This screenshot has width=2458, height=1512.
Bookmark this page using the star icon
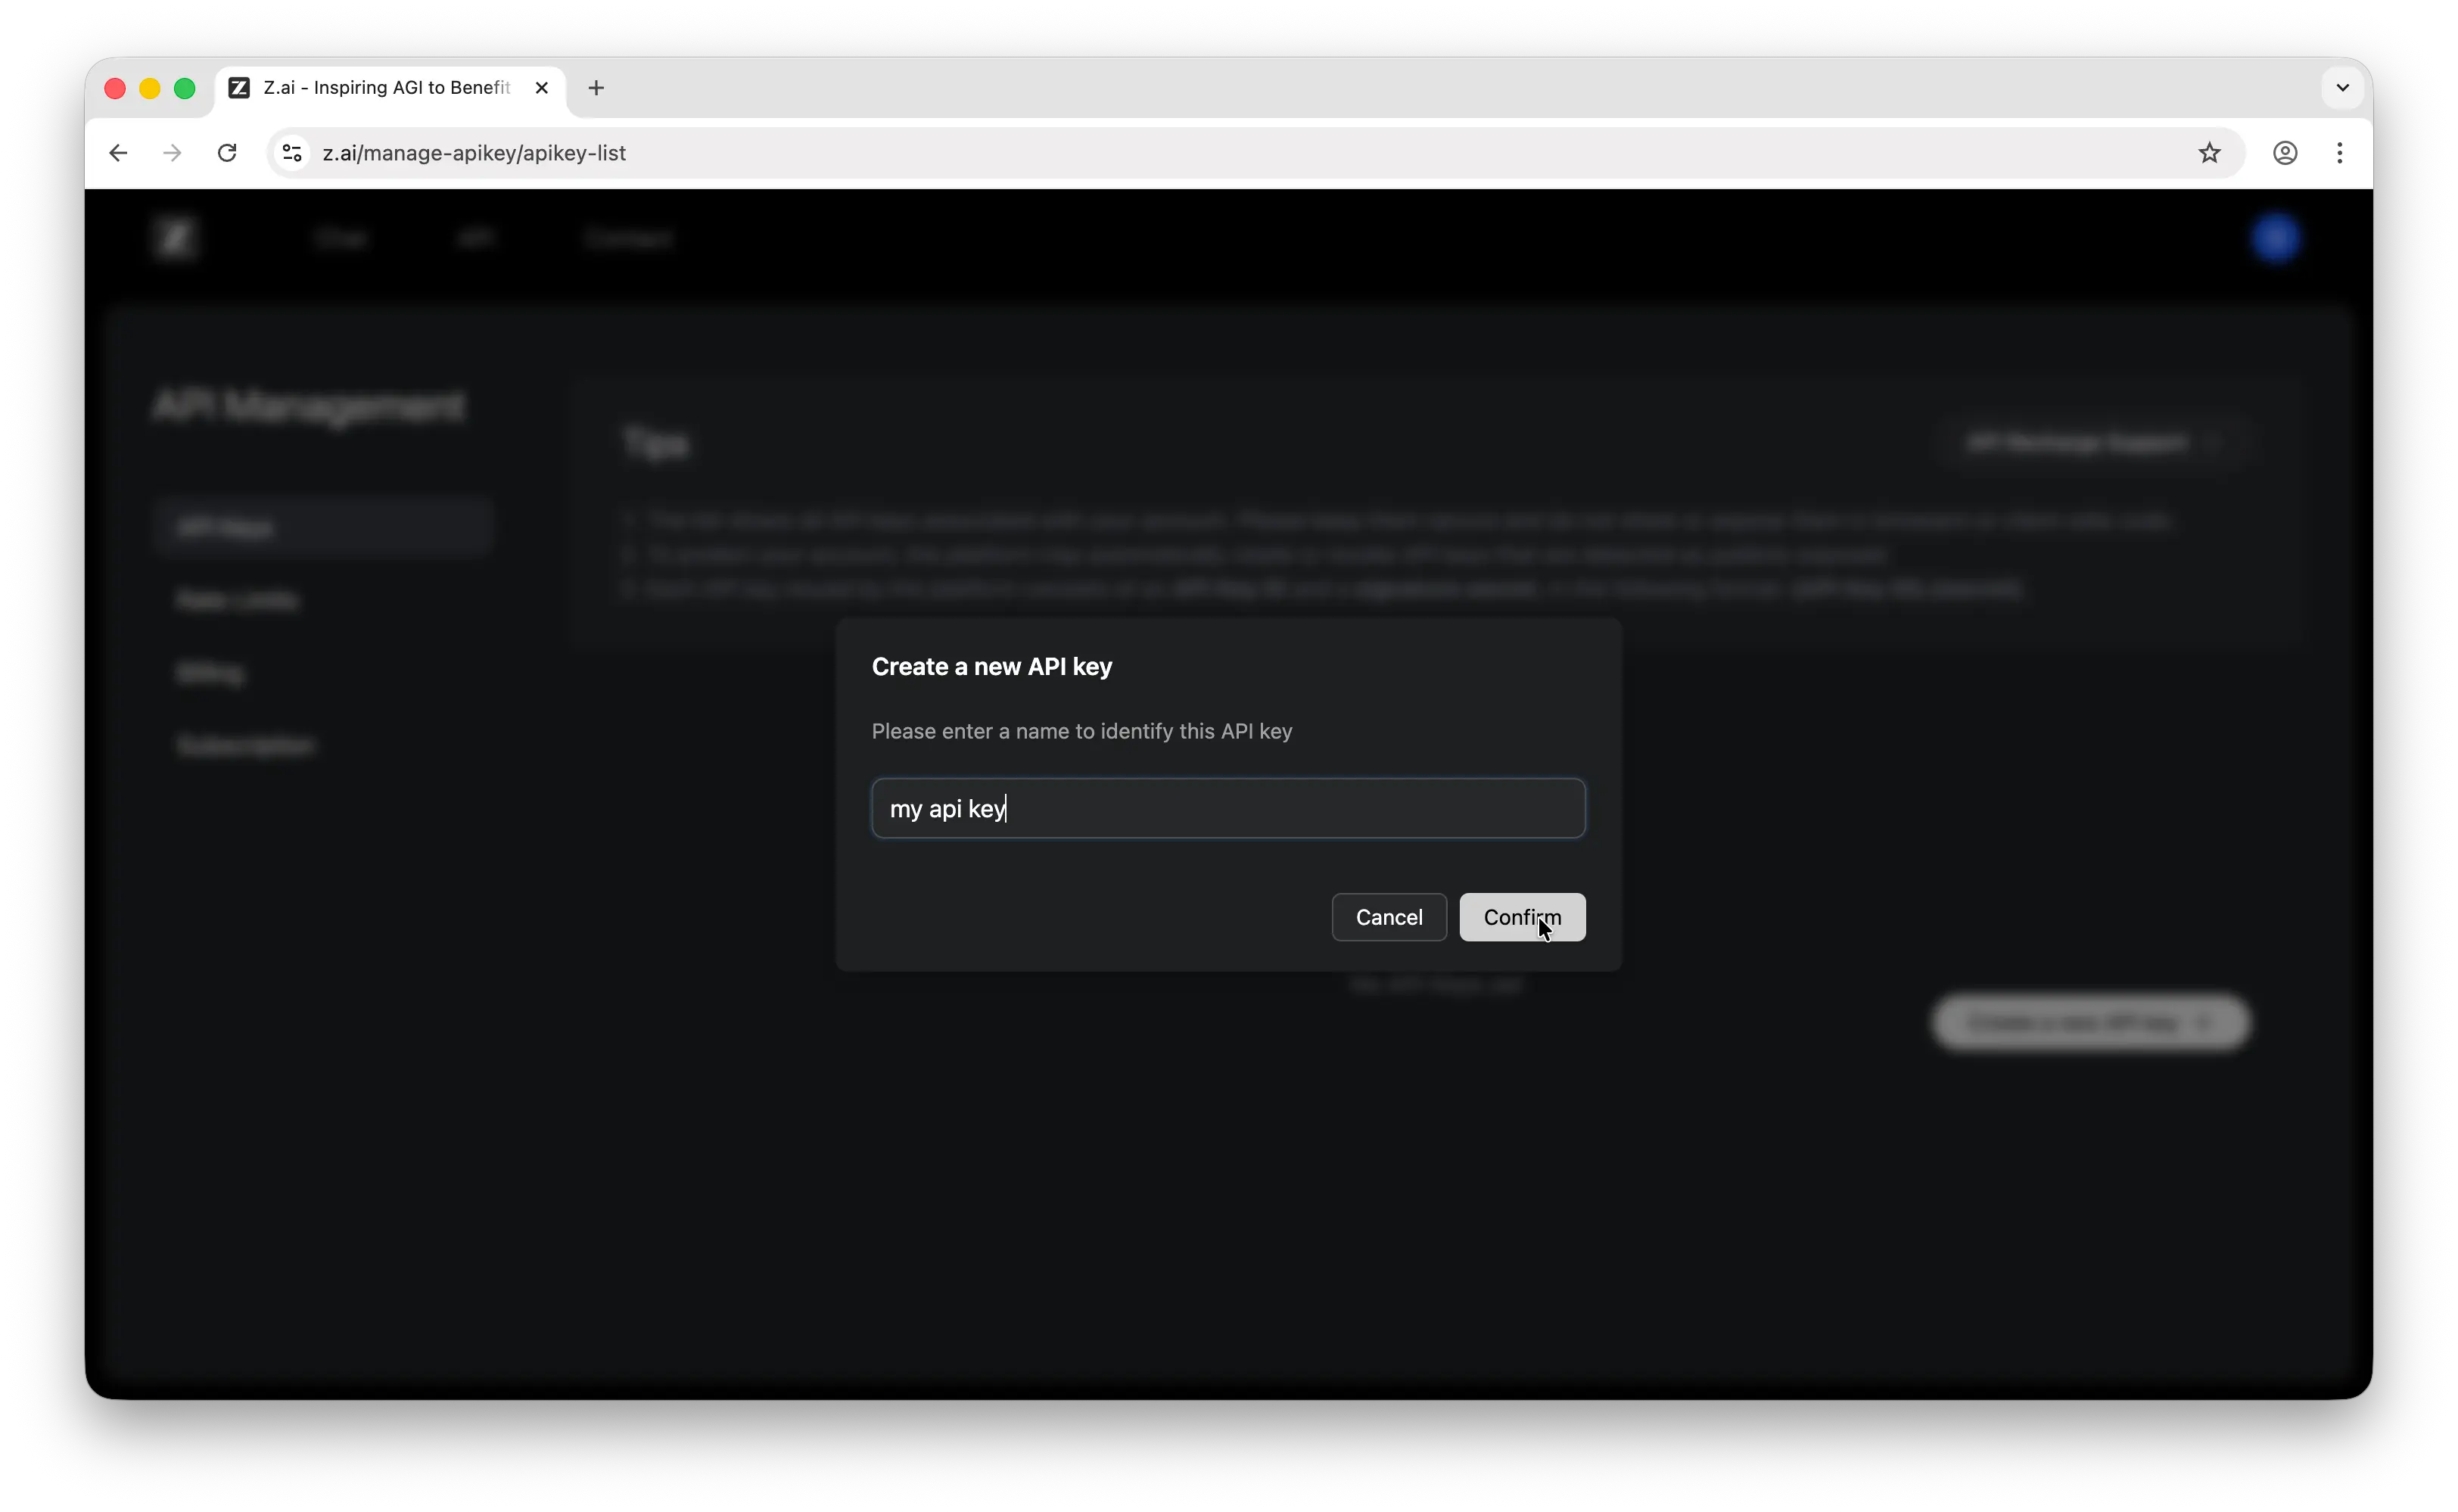(2210, 153)
